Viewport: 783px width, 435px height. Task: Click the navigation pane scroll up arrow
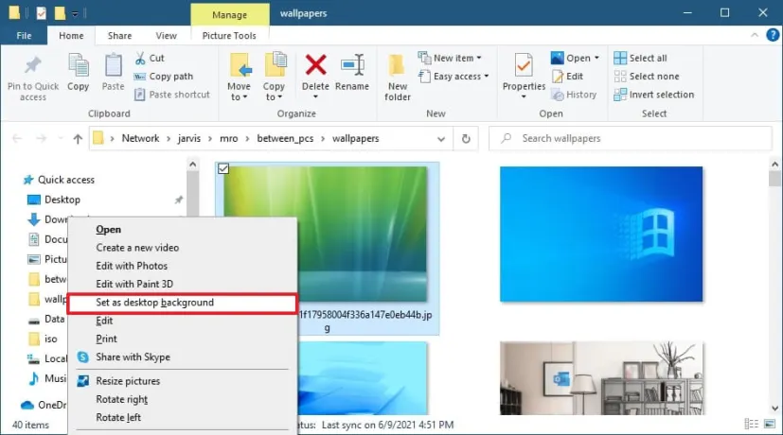(193, 165)
